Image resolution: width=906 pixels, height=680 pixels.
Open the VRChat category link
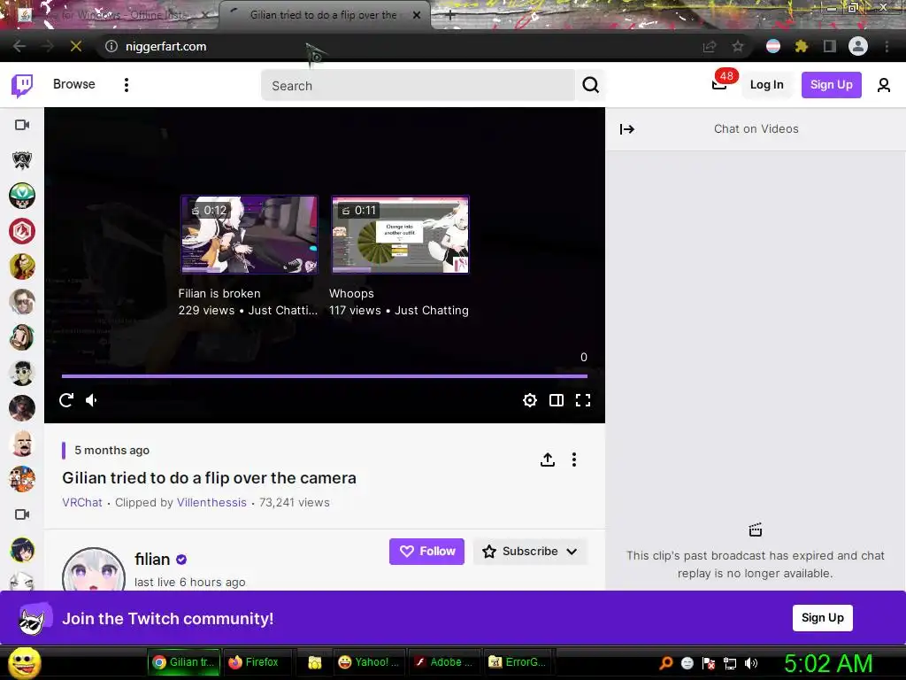[x=82, y=503]
